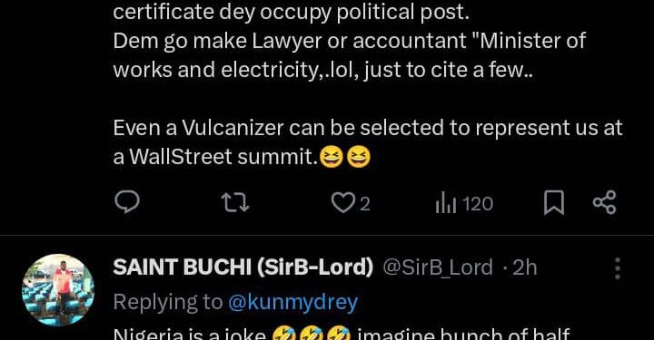This screenshot has height=340, width=654.
Task: Open the @kunmydrey mention
Action: 292,302
